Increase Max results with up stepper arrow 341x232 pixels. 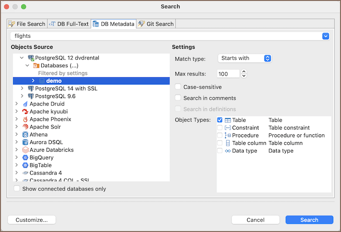click(244, 72)
